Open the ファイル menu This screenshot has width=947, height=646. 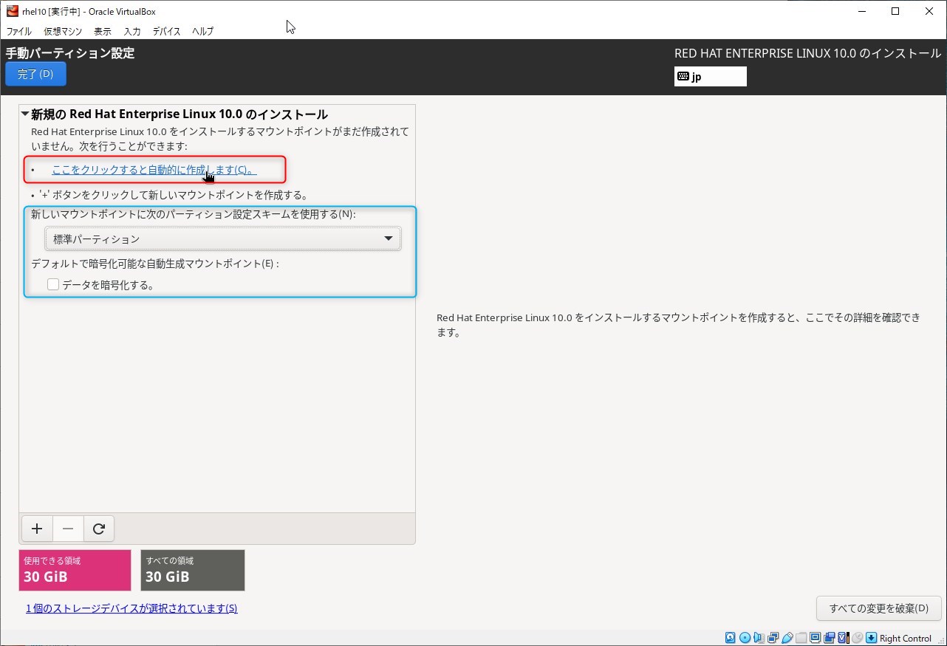tap(18, 32)
